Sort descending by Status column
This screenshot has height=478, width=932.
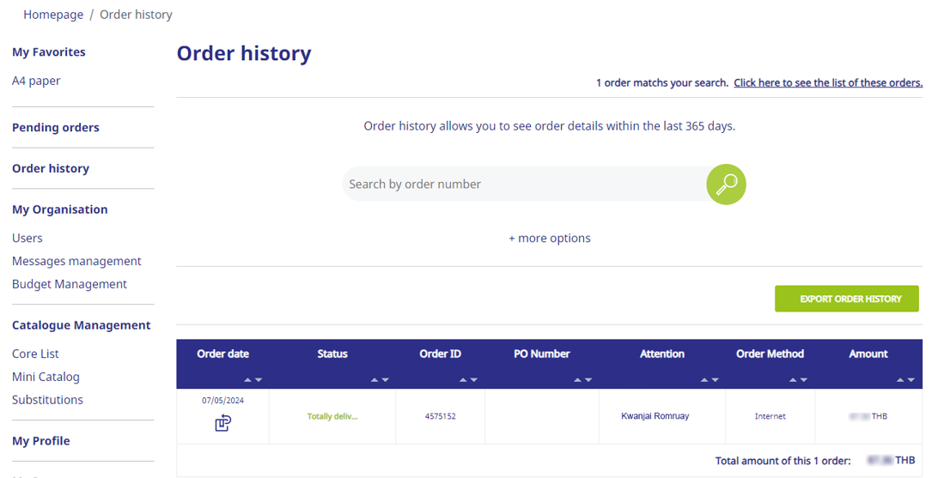coord(385,380)
